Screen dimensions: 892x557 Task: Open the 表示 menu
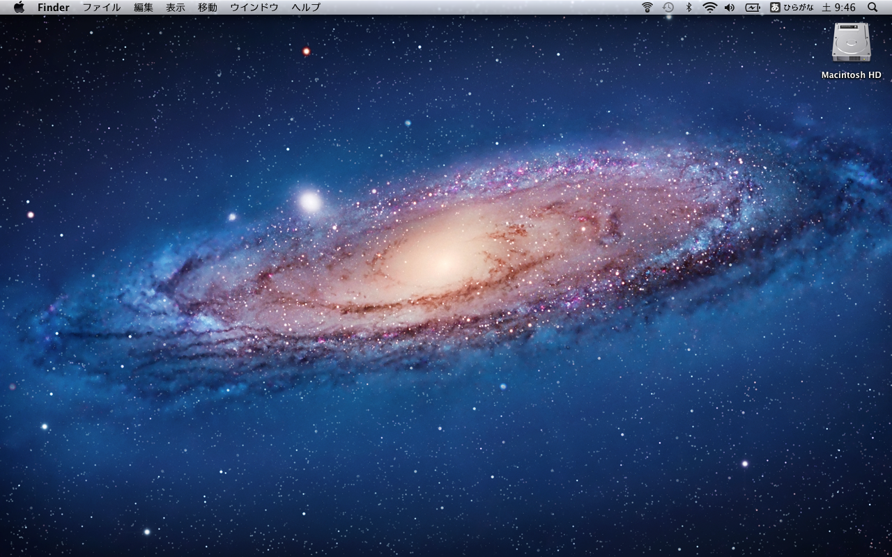(176, 7)
